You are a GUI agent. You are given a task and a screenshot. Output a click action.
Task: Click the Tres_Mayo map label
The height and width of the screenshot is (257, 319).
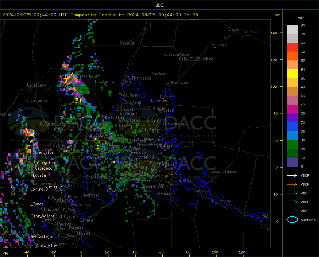128,95
